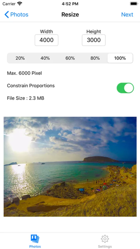Tap the File Size 2.3 MB label
This screenshot has height=249, width=140.
click(25, 98)
